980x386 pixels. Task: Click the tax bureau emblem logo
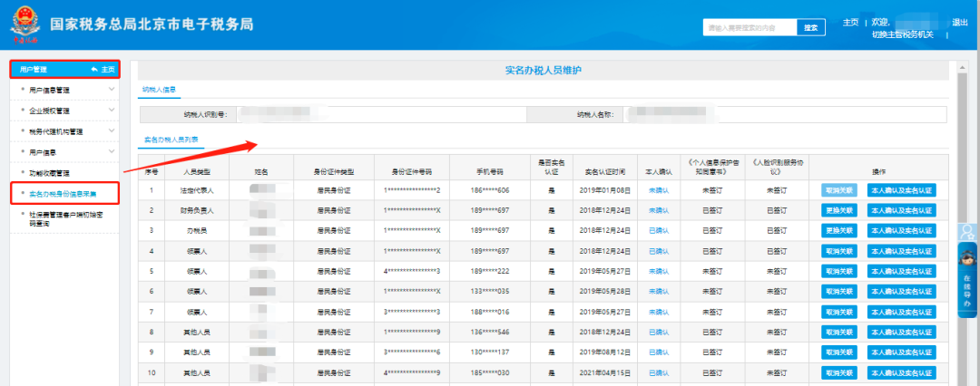point(24,25)
